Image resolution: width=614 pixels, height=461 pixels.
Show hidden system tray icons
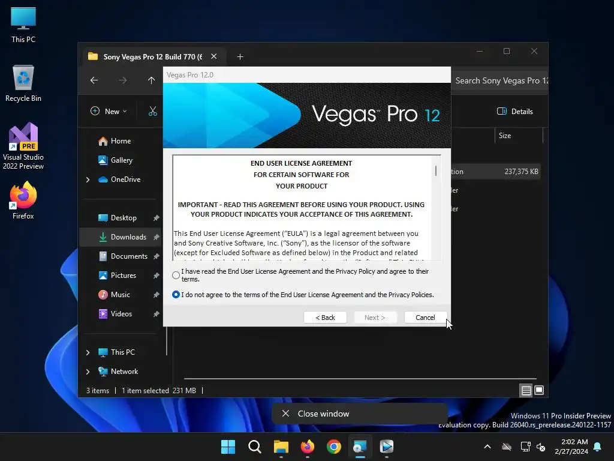(x=487, y=447)
